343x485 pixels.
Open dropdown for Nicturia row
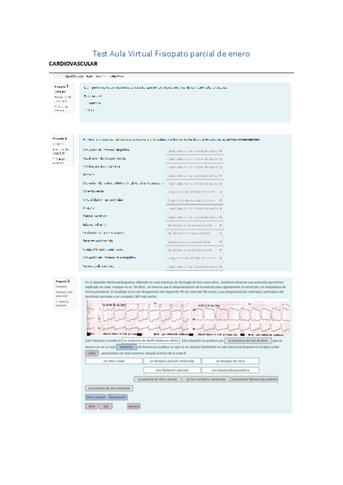(195, 176)
